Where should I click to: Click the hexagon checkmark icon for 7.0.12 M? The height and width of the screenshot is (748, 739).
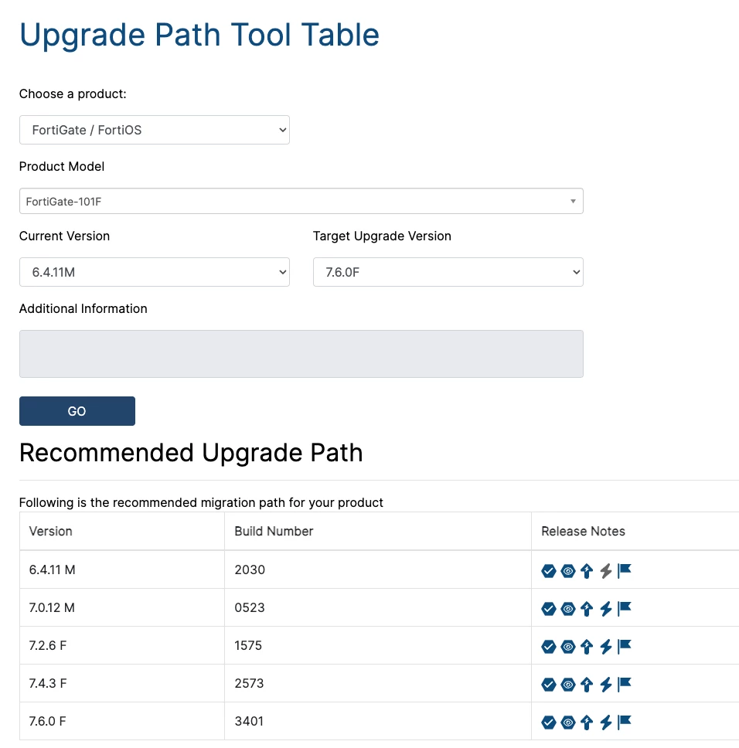point(549,609)
